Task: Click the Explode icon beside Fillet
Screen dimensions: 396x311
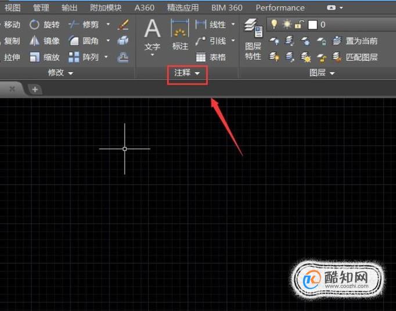Action: coord(123,41)
